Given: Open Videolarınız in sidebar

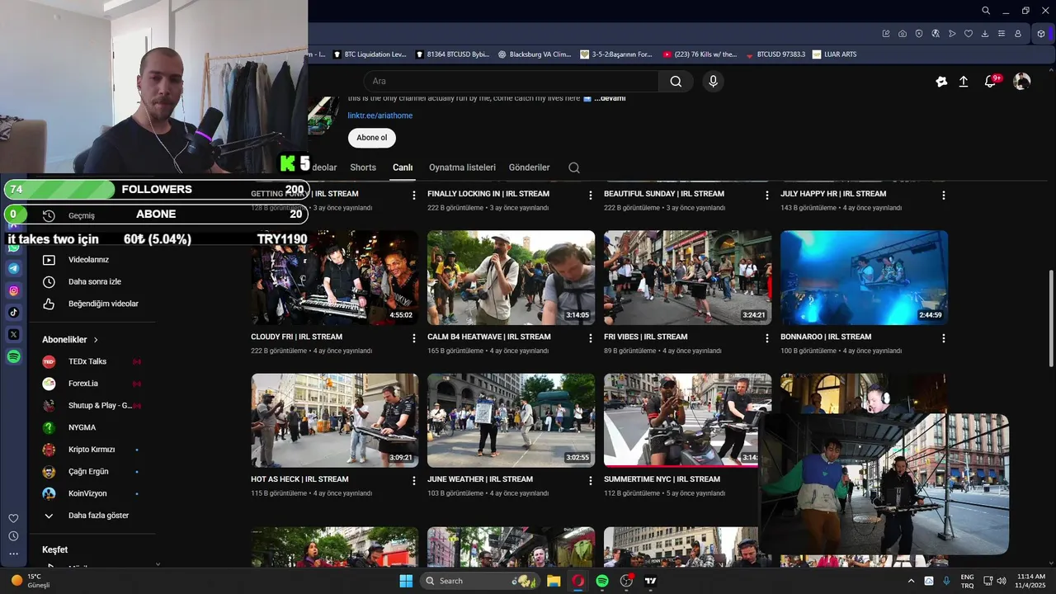Looking at the screenshot, I should coord(88,260).
